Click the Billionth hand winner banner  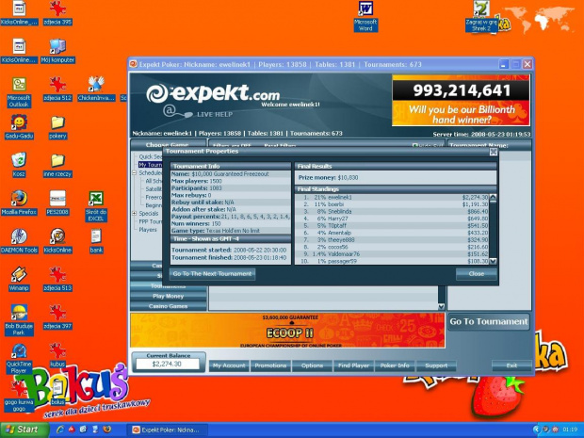(461, 100)
